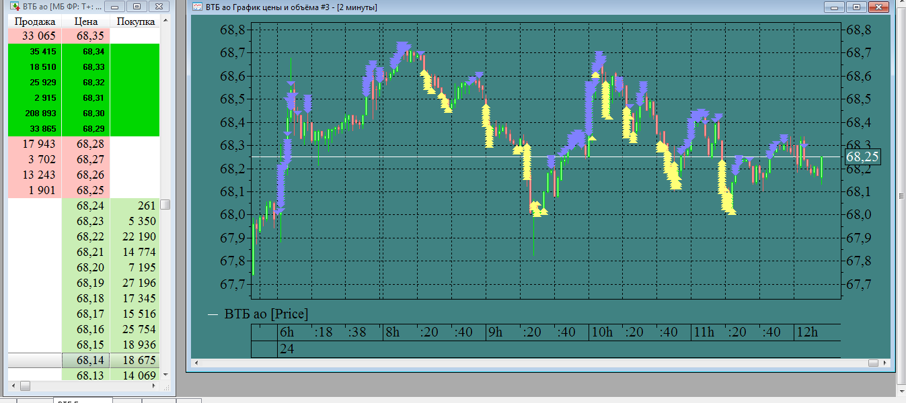Image resolution: width=906 pixels, height=403 pixels.
Task: Click the :38 label on time axis
Action: pos(358,332)
